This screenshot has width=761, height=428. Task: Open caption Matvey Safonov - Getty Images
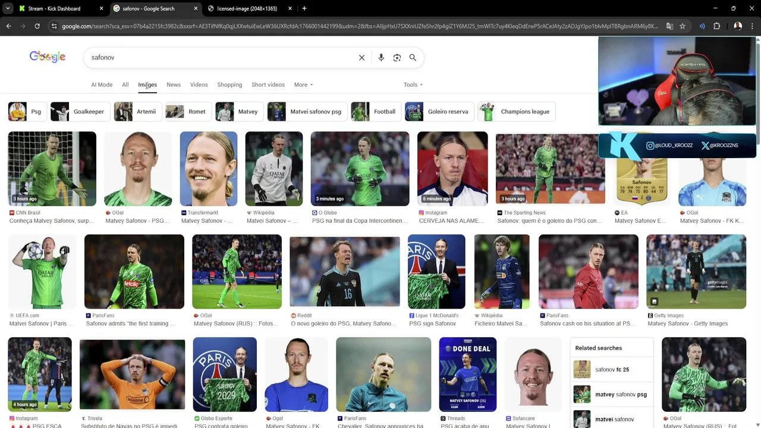click(688, 323)
